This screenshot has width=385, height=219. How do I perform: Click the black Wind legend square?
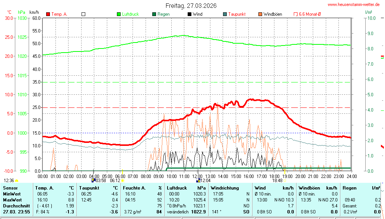[x=190, y=14]
